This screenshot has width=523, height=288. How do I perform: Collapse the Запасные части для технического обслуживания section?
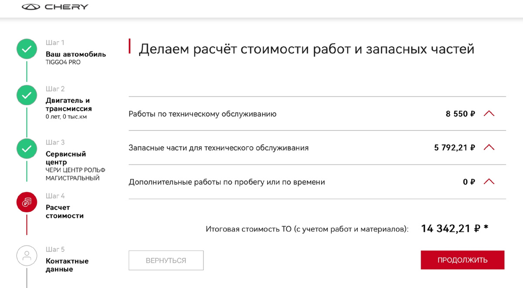point(489,147)
